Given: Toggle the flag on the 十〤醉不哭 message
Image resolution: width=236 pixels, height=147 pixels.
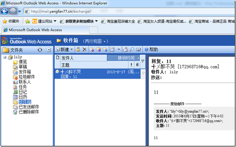Looking at the screenshot, I should (x=143, y=73).
